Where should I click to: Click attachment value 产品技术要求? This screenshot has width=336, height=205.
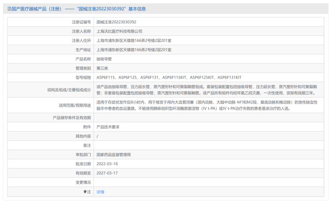click(108, 127)
